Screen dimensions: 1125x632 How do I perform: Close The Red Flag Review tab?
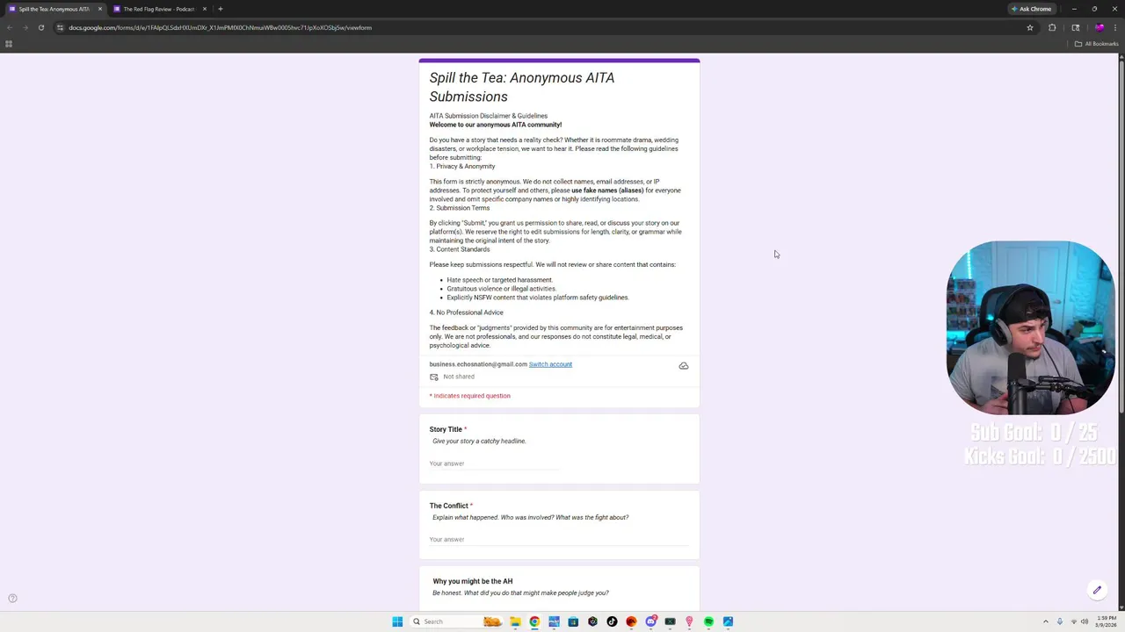204,9
